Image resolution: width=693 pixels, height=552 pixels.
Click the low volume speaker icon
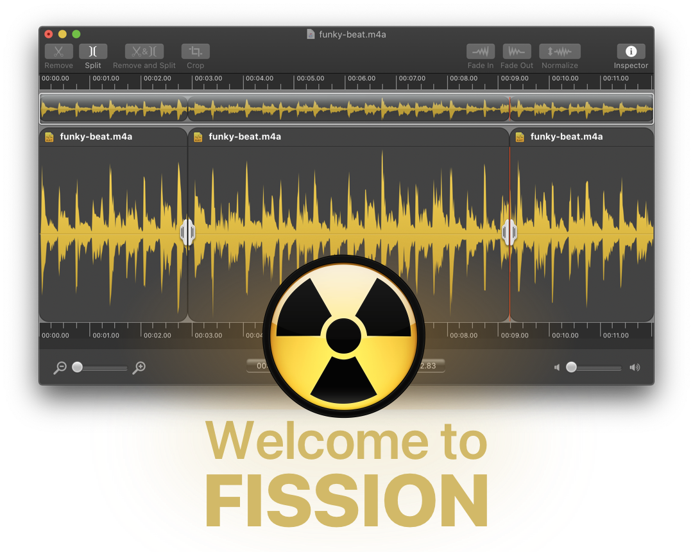point(557,367)
